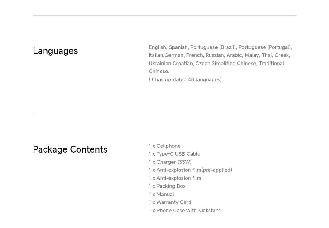The width and height of the screenshot is (329, 228).
Task: Click the Languages section heading
Action: click(55, 51)
